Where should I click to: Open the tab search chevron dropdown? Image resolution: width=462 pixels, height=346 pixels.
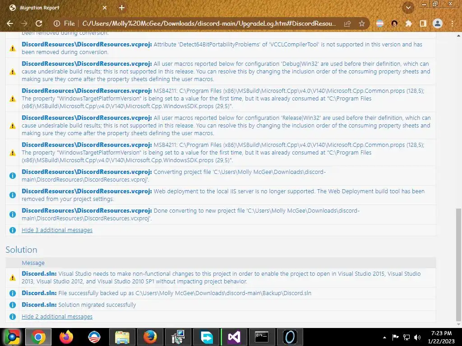[408, 8]
